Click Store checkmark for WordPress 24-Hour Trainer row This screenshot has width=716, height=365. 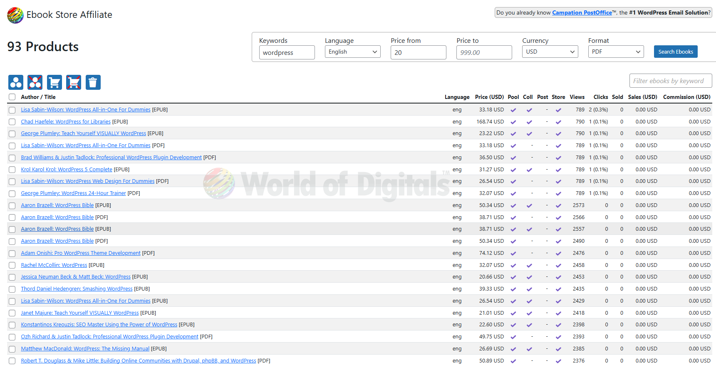[x=558, y=194]
